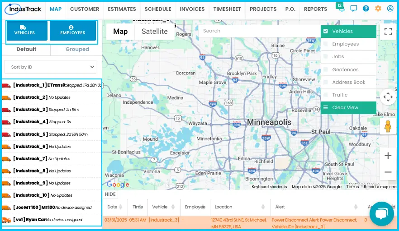Collapse the Clear View layers menu
The width and height of the screenshot is (399, 231).
[348, 108]
